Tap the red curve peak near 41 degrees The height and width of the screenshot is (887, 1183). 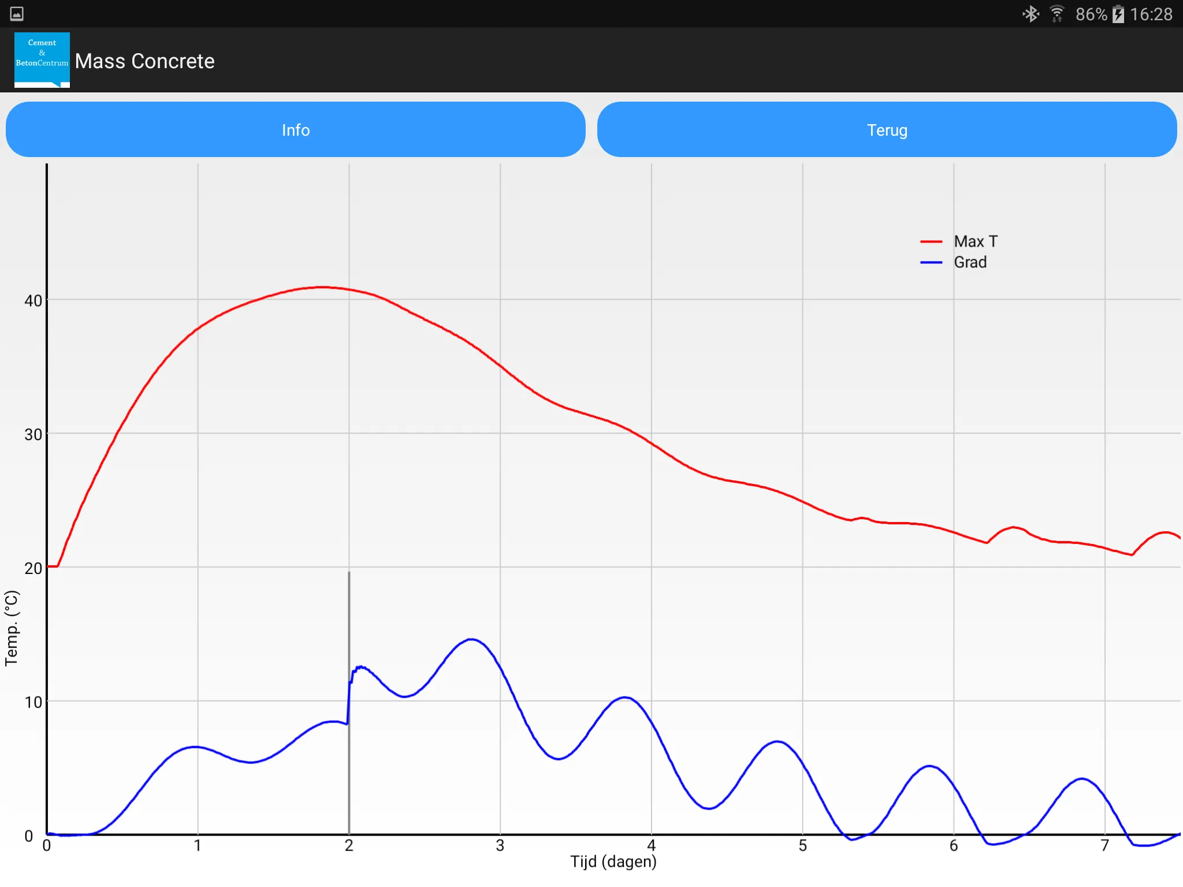(x=322, y=287)
